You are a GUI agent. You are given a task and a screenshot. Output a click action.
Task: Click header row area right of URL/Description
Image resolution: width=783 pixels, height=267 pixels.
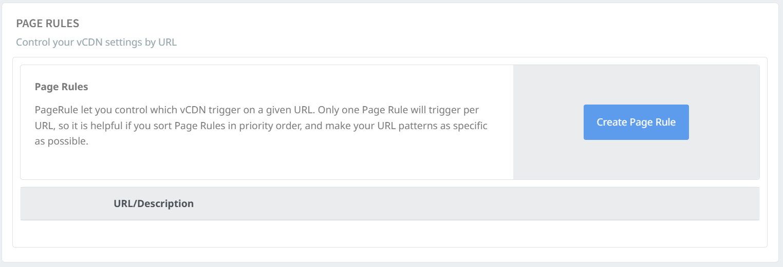[462, 203]
